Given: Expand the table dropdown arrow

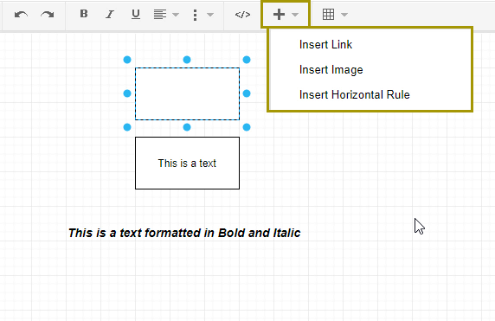Looking at the screenshot, I should click(x=344, y=15).
